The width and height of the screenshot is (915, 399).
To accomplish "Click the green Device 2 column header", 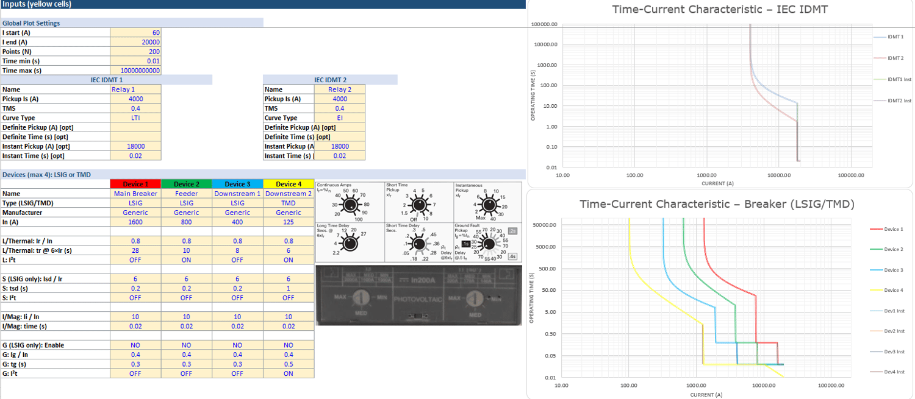I will 187,184.
